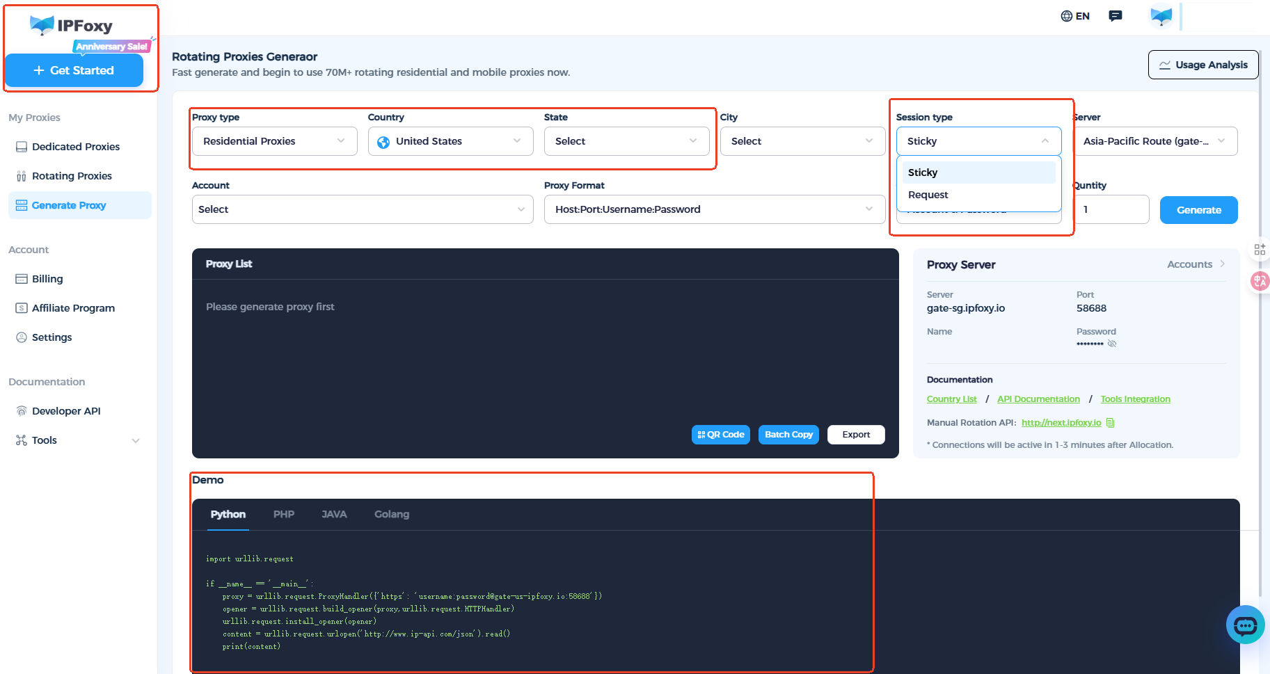Image resolution: width=1270 pixels, height=674 pixels.
Task: Choose Sticky session option
Action: [979, 172]
